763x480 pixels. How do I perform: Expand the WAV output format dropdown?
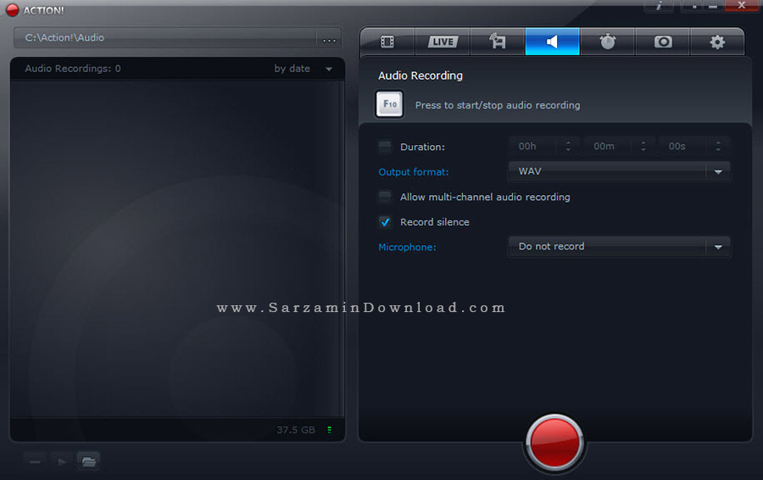(x=619, y=171)
